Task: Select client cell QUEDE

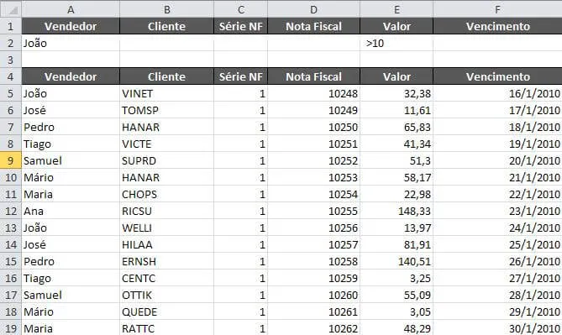Action: 166,311
